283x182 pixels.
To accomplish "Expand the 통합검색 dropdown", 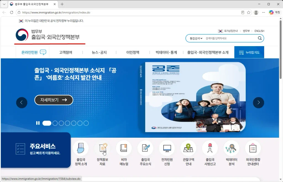I will (196, 38).
